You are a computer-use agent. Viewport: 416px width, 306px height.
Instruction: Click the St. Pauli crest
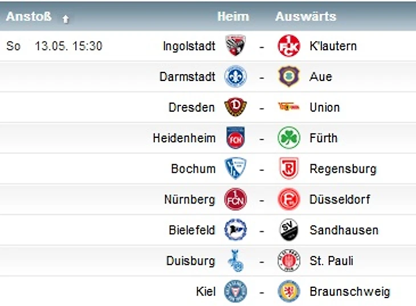289,260
